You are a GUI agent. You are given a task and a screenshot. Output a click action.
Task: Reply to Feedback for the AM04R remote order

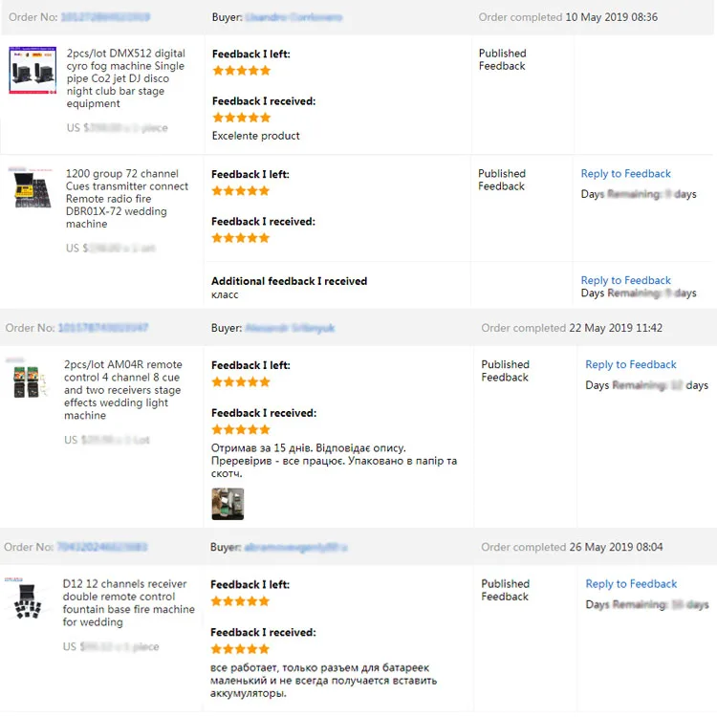click(631, 364)
